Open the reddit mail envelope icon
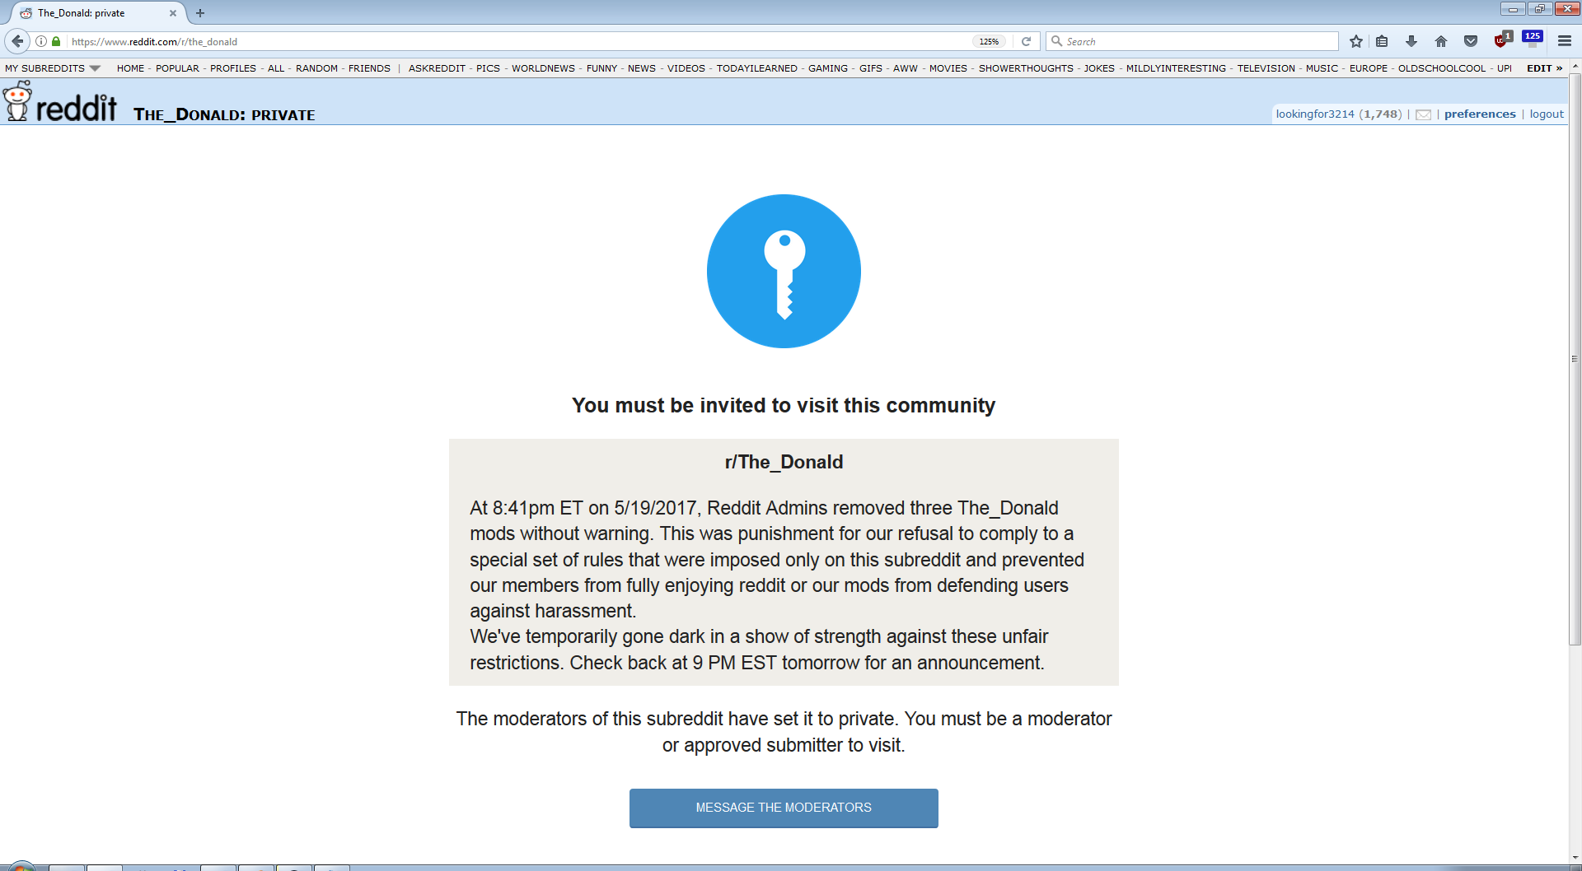The width and height of the screenshot is (1582, 871). [1423, 114]
